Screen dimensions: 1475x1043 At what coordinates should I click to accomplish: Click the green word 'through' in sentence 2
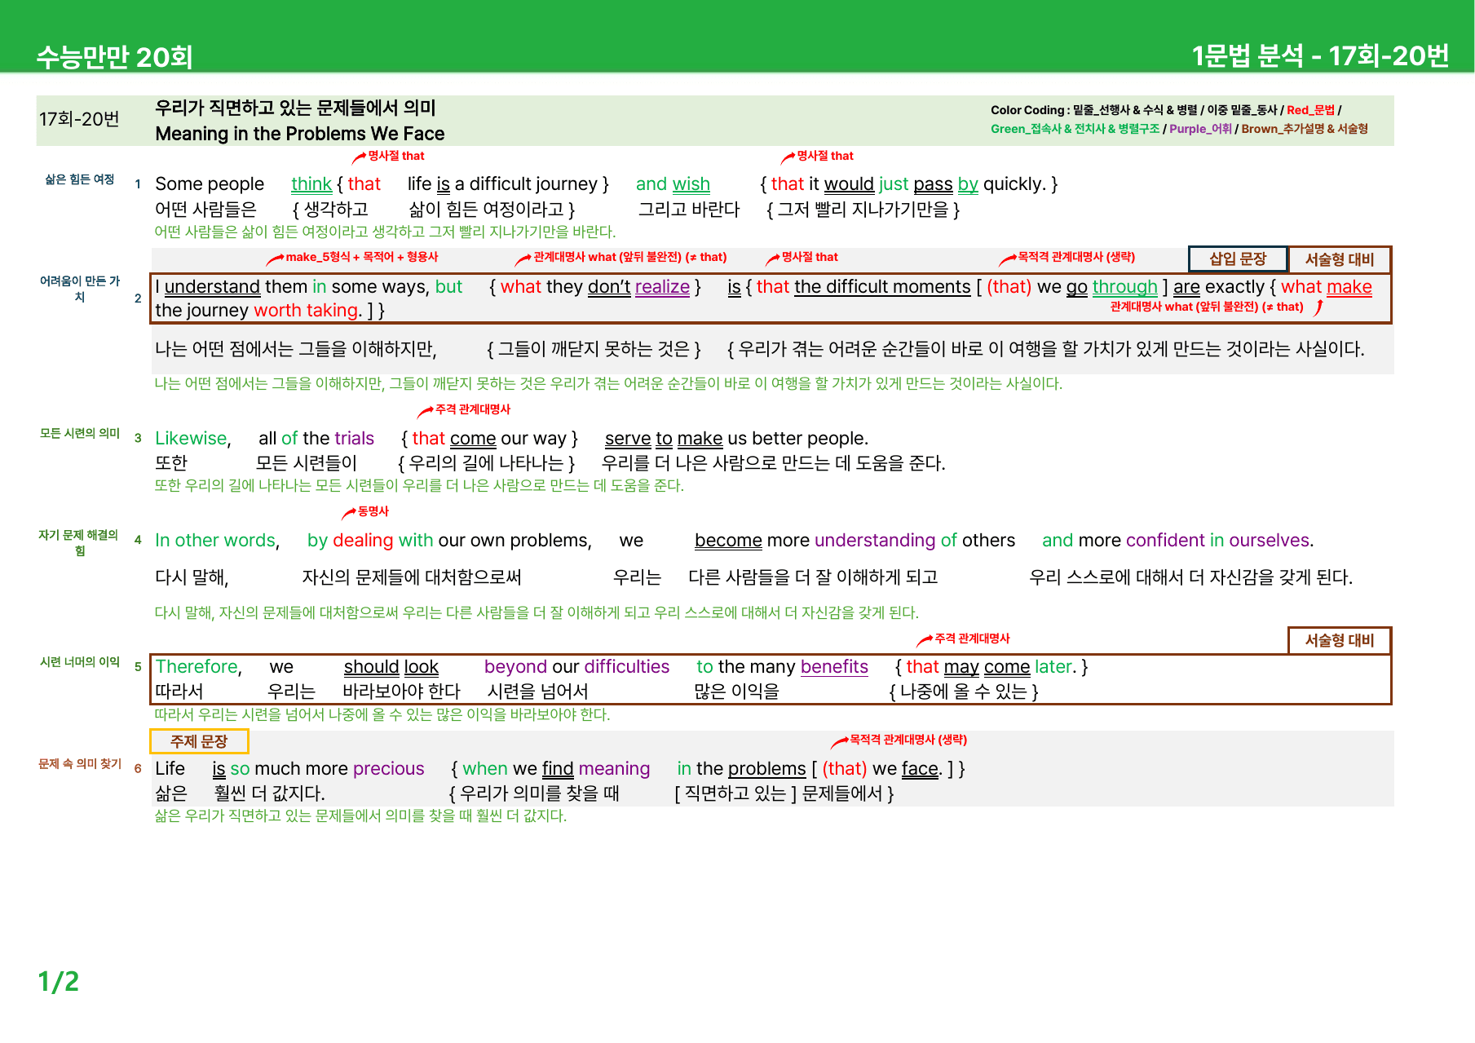tap(1124, 287)
